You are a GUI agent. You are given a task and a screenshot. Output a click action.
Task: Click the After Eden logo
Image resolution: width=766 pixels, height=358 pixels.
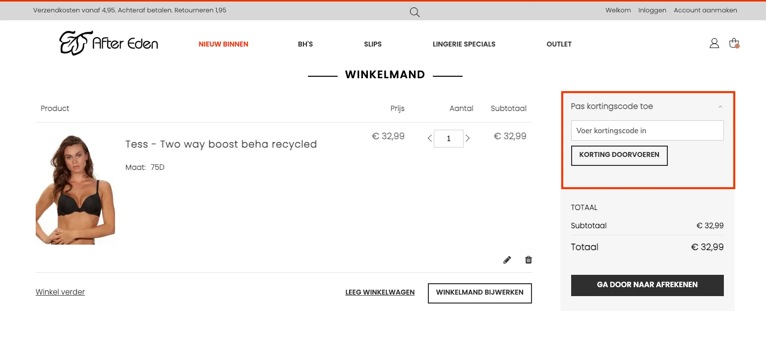click(109, 43)
